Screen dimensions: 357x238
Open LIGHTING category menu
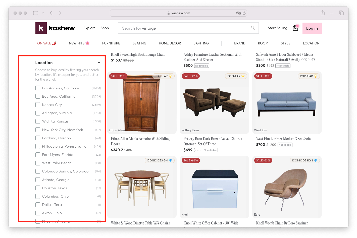(x=201, y=43)
